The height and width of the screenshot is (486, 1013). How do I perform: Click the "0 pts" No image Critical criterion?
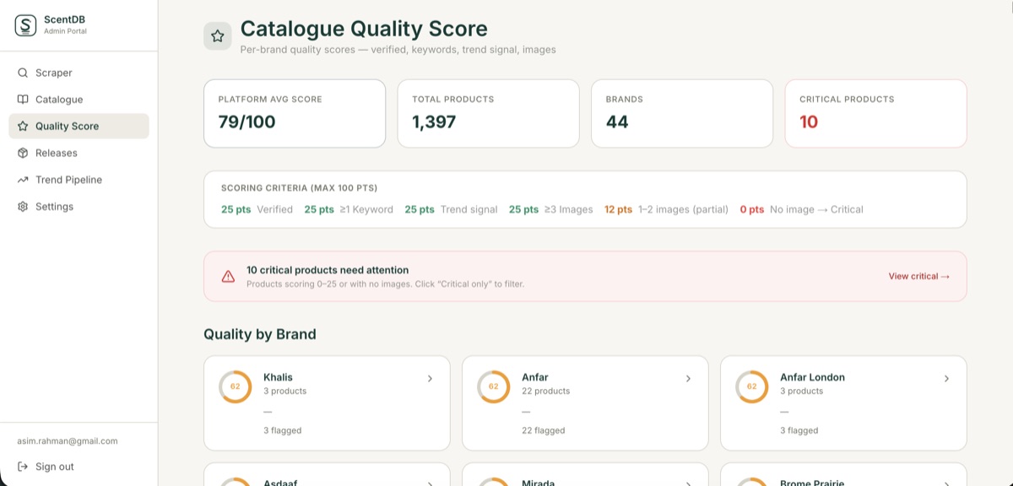(801, 209)
